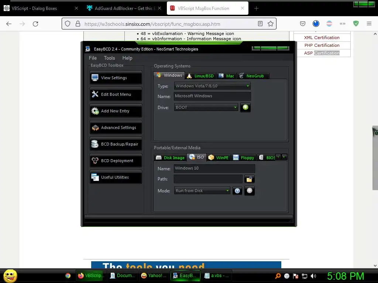Switch to the Floppy tab
This screenshot has width=378, height=283.
tap(244, 158)
